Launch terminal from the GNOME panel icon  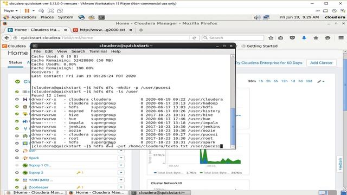(x=101, y=17)
